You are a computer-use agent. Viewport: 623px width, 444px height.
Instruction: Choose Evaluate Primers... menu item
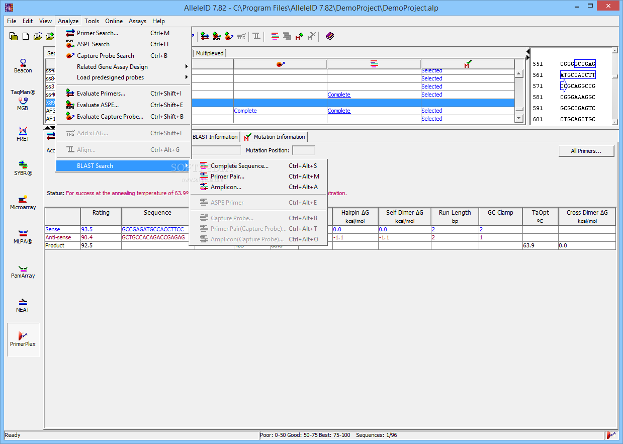tap(123, 94)
